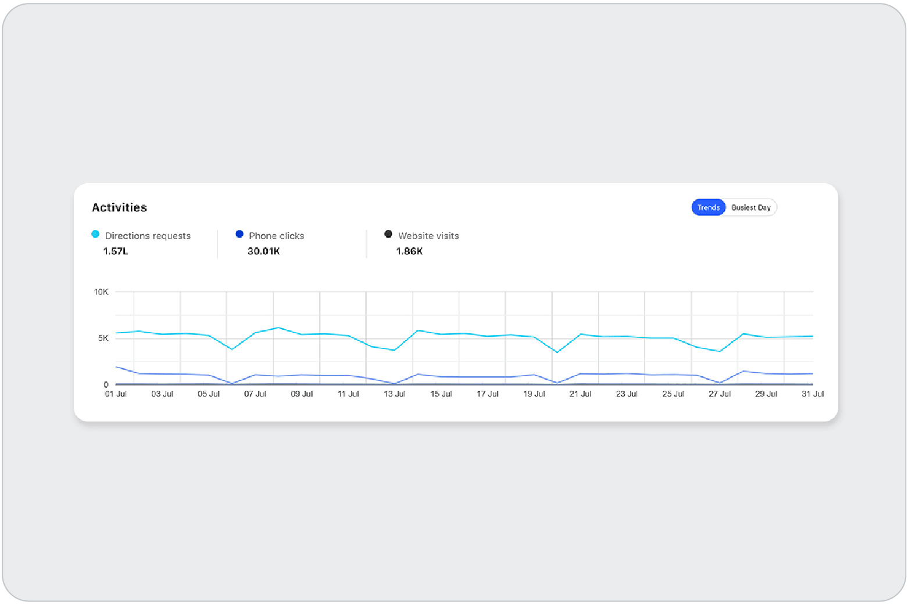908x605 pixels.
Task: Click the Activities card heading
Action: (x=119, y=208)
